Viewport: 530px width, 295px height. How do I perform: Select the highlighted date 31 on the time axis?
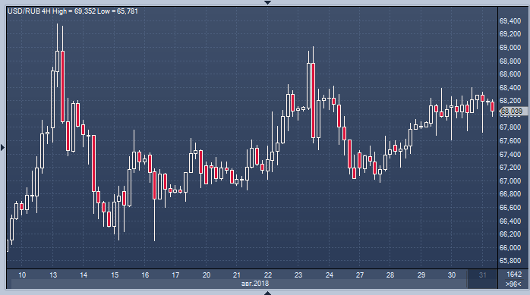[483, 275]
